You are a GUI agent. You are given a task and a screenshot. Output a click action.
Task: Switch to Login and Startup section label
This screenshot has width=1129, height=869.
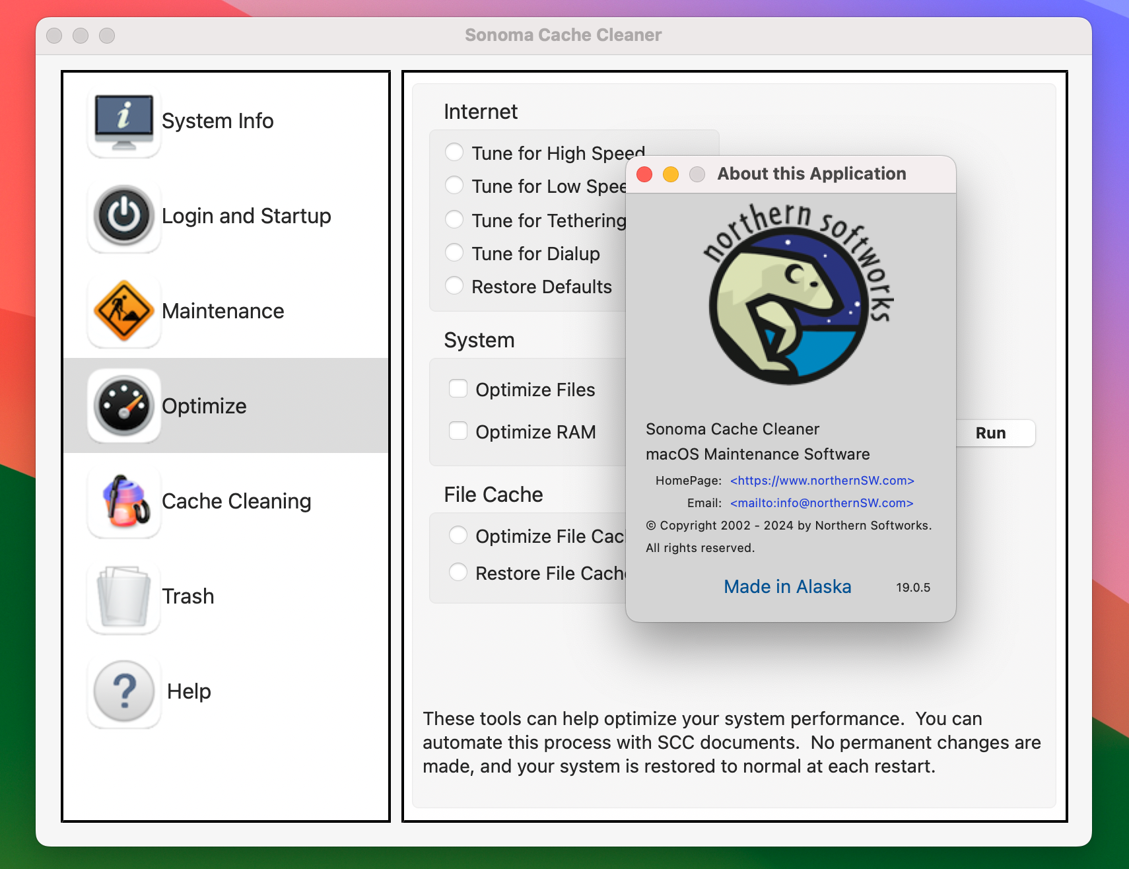tap(246, 216)
